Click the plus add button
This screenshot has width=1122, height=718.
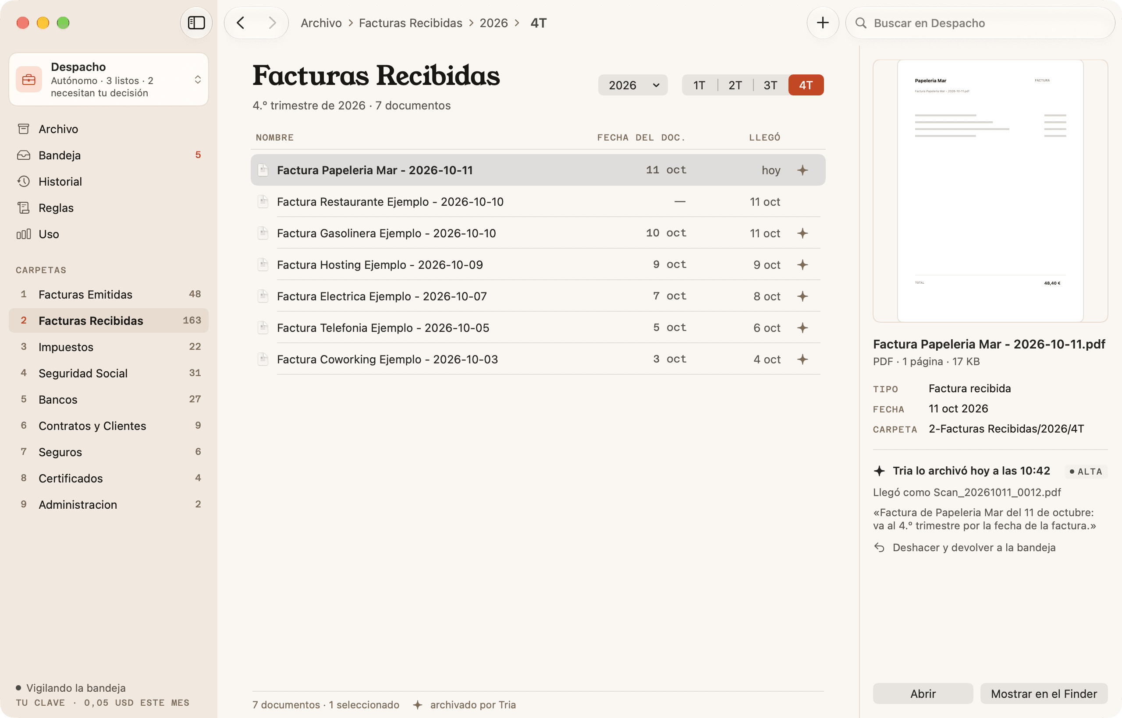(x=822, y=23)
